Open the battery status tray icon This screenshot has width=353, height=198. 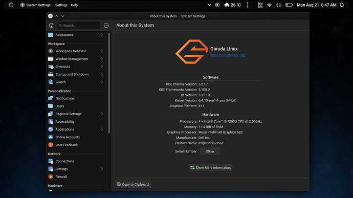pyautogui.click(x=289, y=5)
